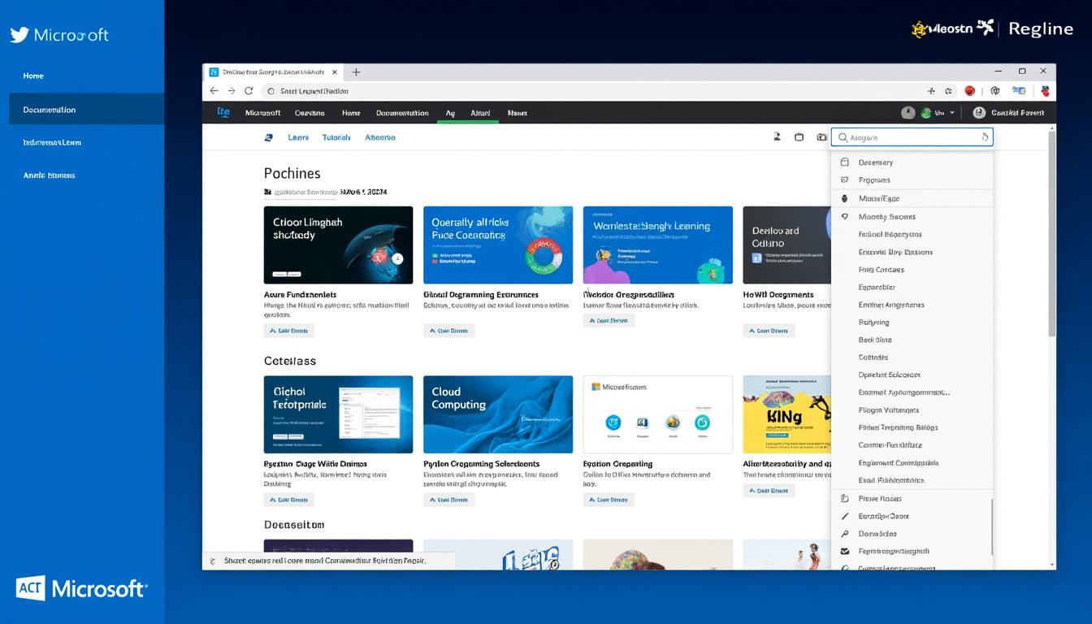Click the bird logo in the left sidebar
The image size is (1092, 624).
[x=19, y=34]
